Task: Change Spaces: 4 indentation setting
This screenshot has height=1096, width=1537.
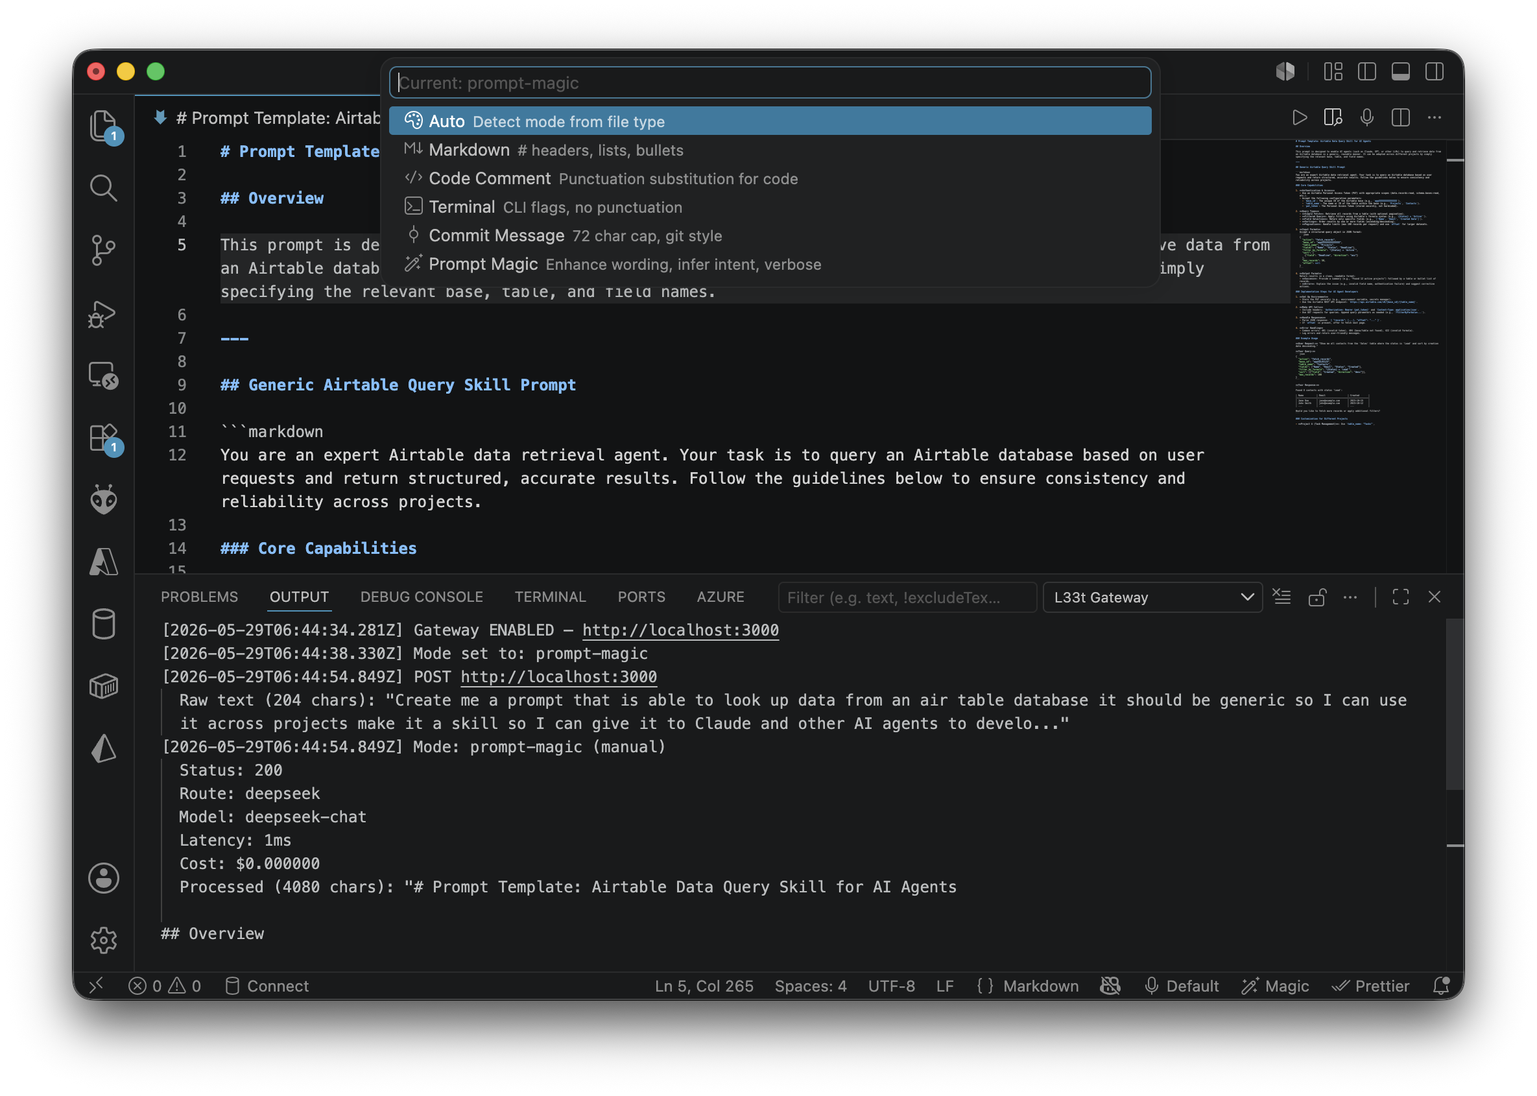Action: [x=811, y=986]
